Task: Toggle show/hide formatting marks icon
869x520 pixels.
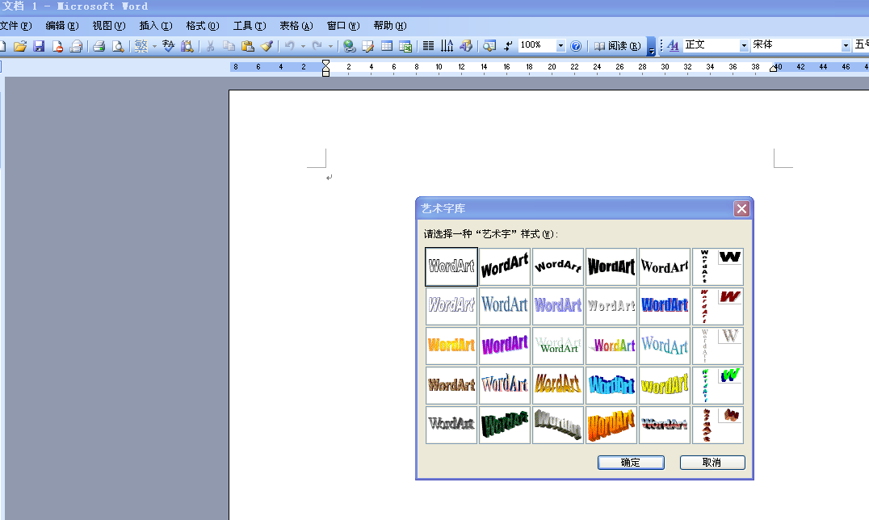Action: coord(508,46)
